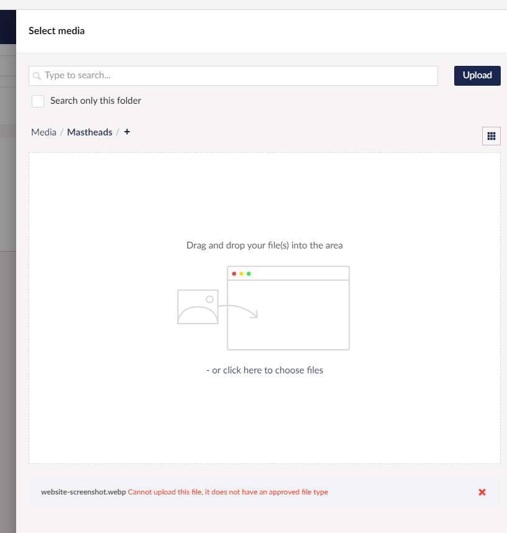Select the website-screenshot.webp file entry
Screen dimensions: 507x533
pyautogui.click(x=82, y=491)
